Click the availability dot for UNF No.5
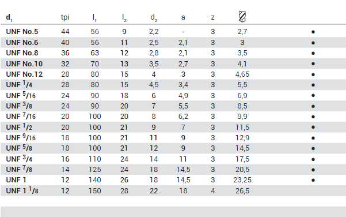 pos(313,32)
